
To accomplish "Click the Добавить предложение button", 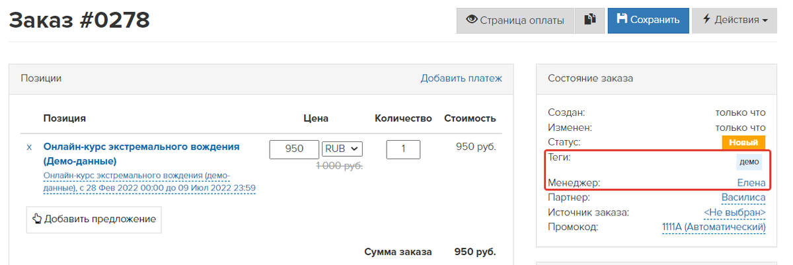I will [94, 219].
